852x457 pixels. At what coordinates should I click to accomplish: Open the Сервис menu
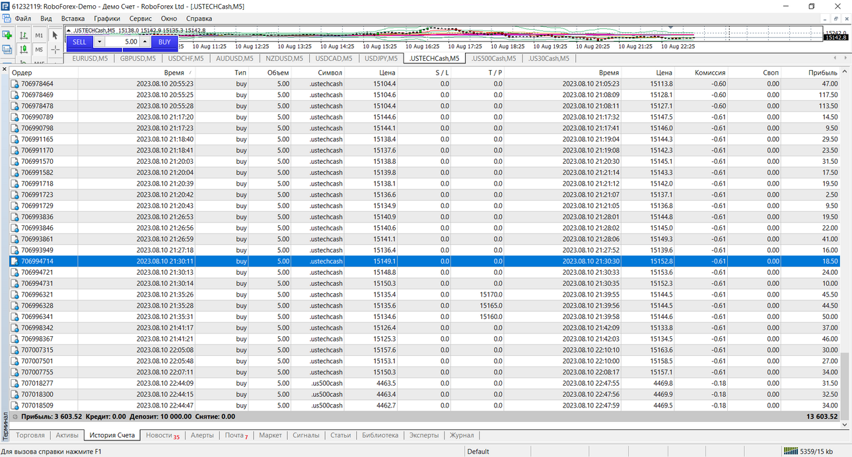[140, 18]
